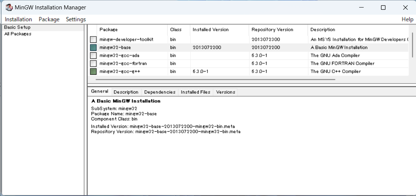Click installed version 6.3.0-1 of gcc-g++
Screen dimensions: 416x196
[x=201, y=71]
